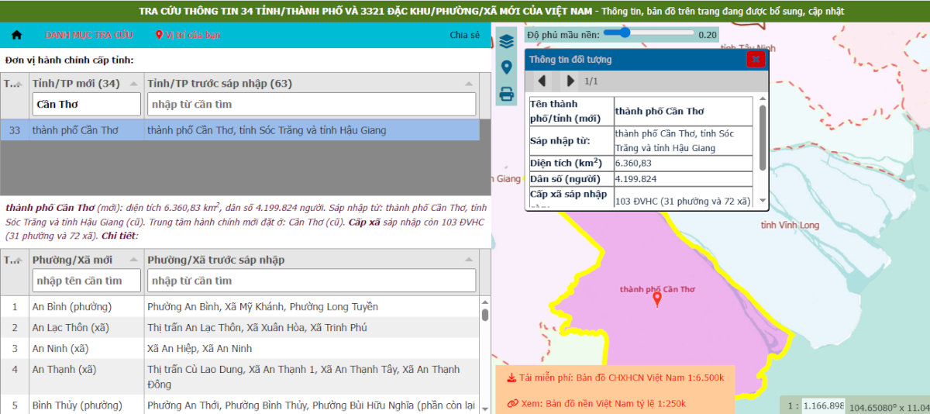Download free Vietnam map 1:6.500k

pyautogui.click(x=616, y=378)
